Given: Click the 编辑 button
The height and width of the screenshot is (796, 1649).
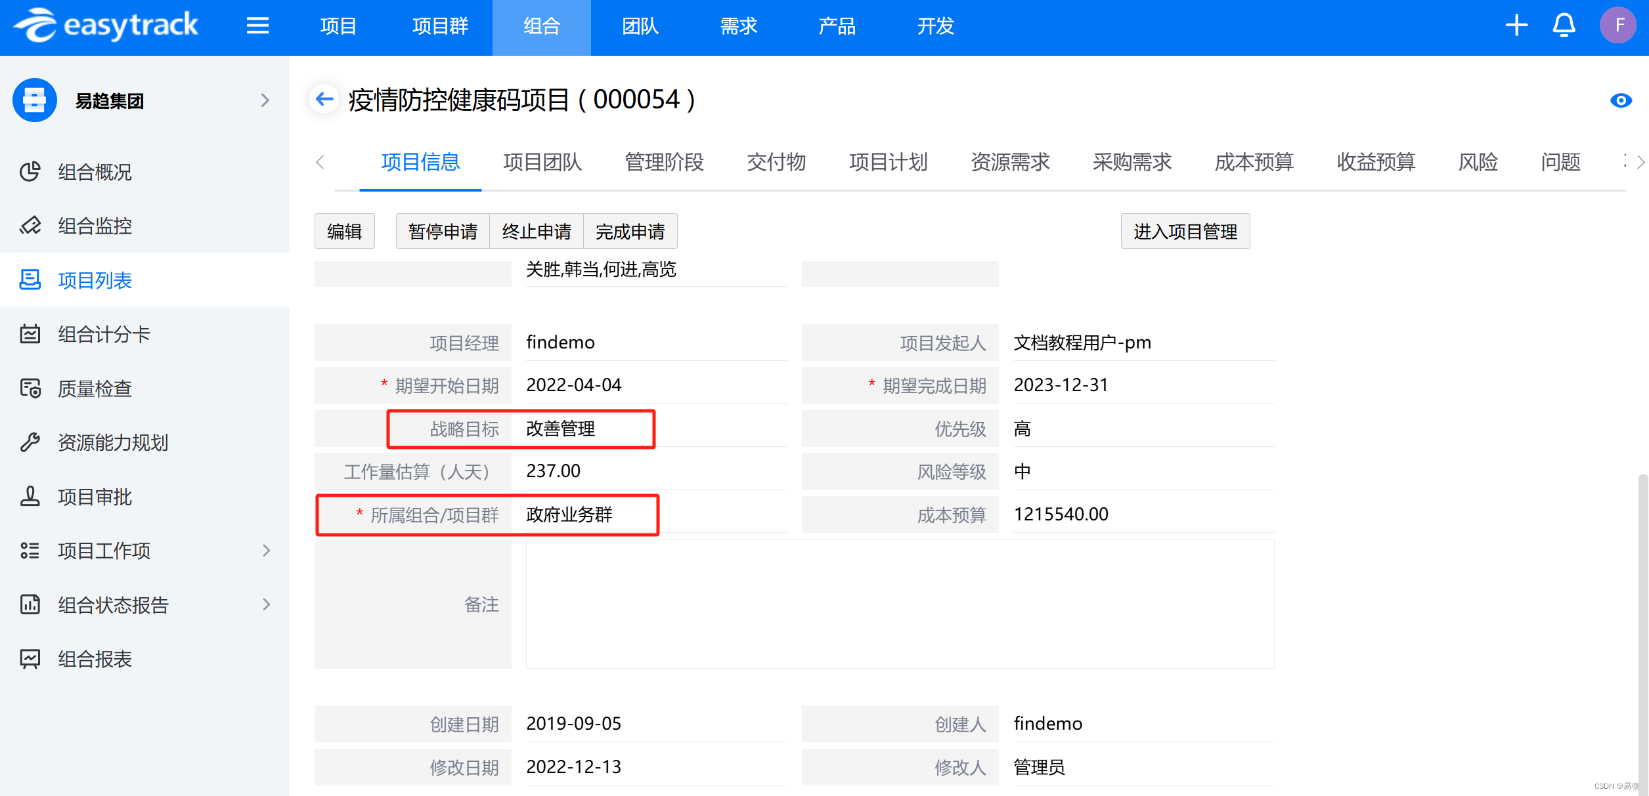Looking at the screenshot, I should tap(344, 231).
